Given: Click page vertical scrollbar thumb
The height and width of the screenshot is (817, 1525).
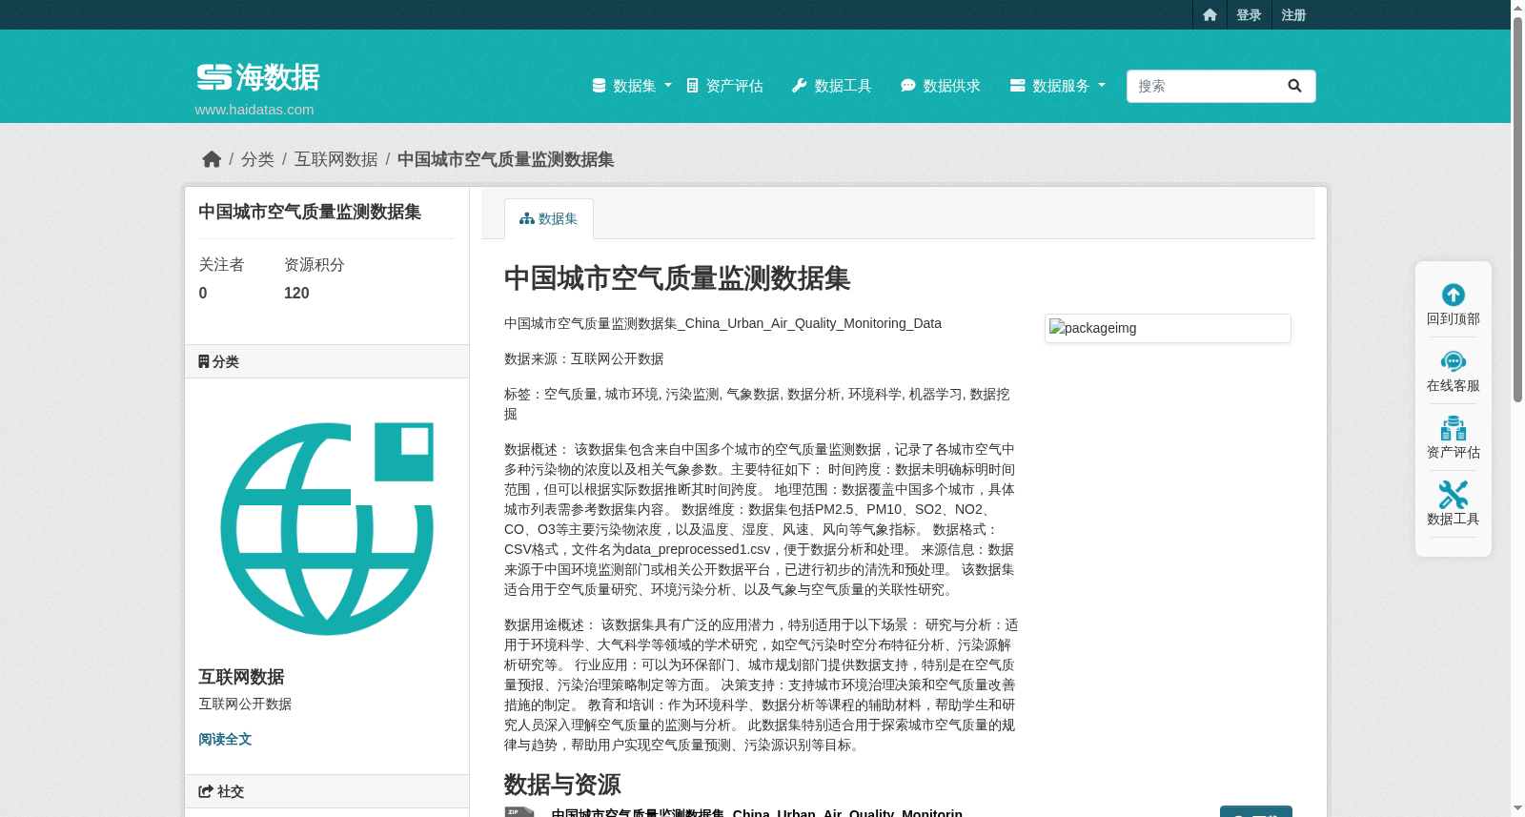Looking at the screenshot, I should (x=1517, y=210).
